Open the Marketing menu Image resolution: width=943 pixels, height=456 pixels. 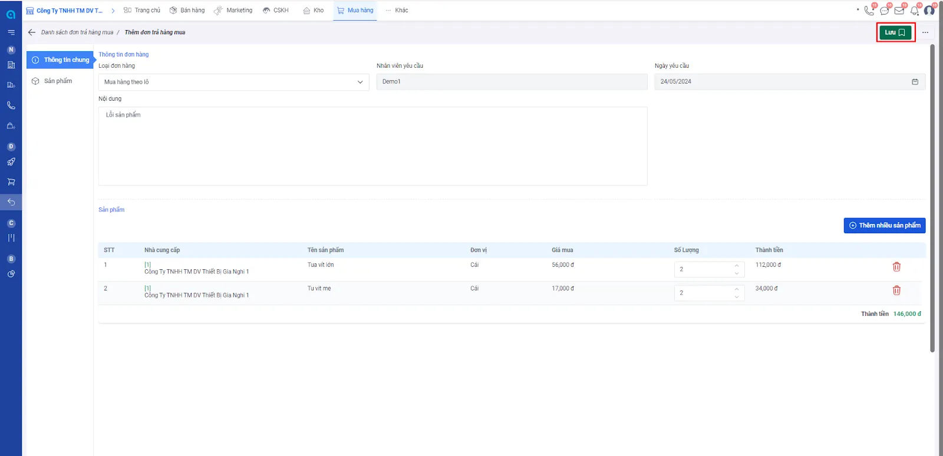coord(233,11)
